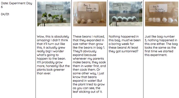The height and width of the screenshot is (98, 179).
Task: Click the 'Date: Experiment Day 6' text
Action: (17, 5)
